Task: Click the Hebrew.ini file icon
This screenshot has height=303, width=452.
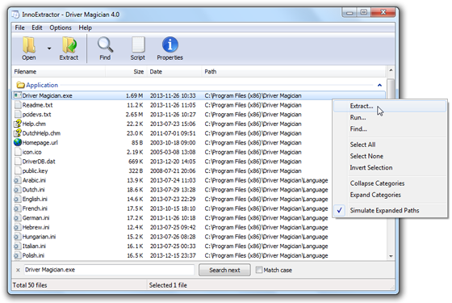Action: [18, 227]
